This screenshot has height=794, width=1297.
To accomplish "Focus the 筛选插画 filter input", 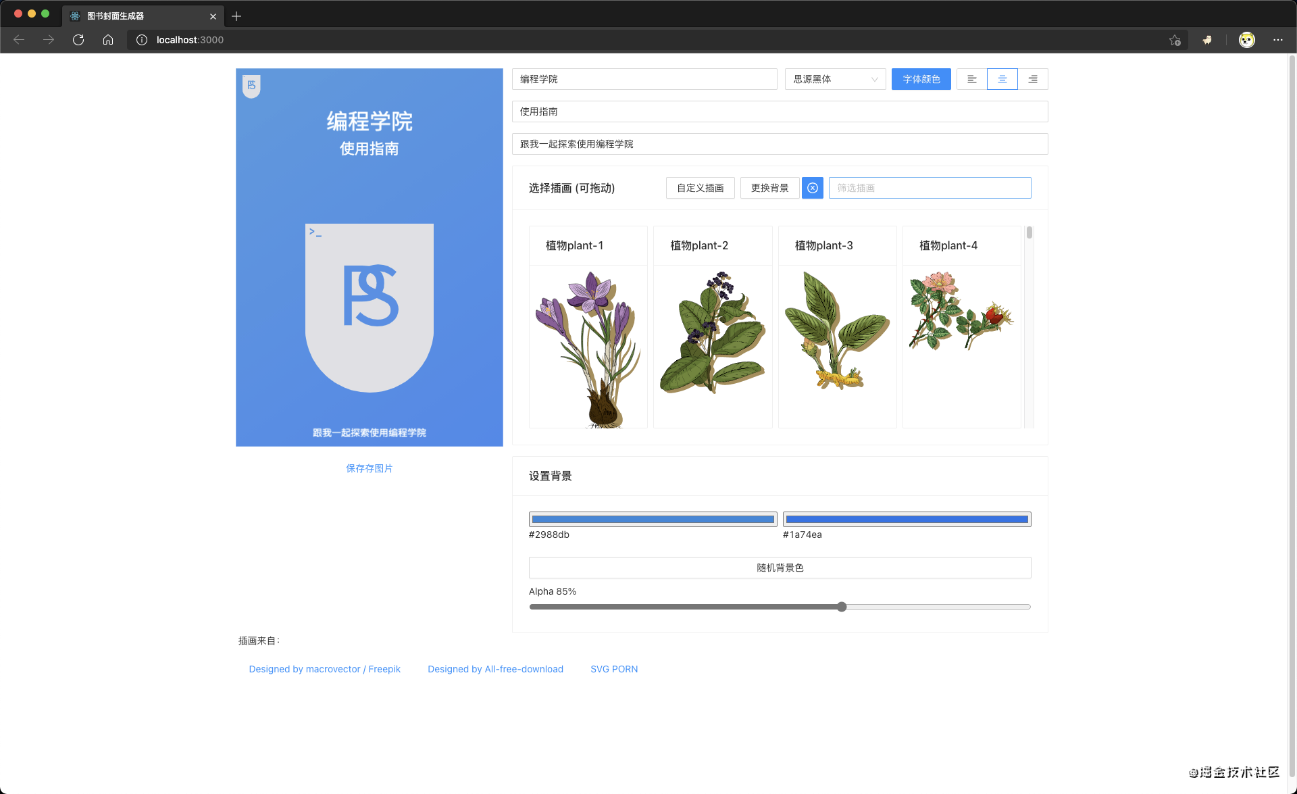I will click(930, 188).
